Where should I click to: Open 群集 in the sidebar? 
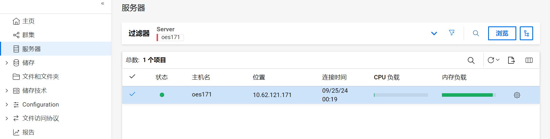pyautogui.click(x=28, y=35)
